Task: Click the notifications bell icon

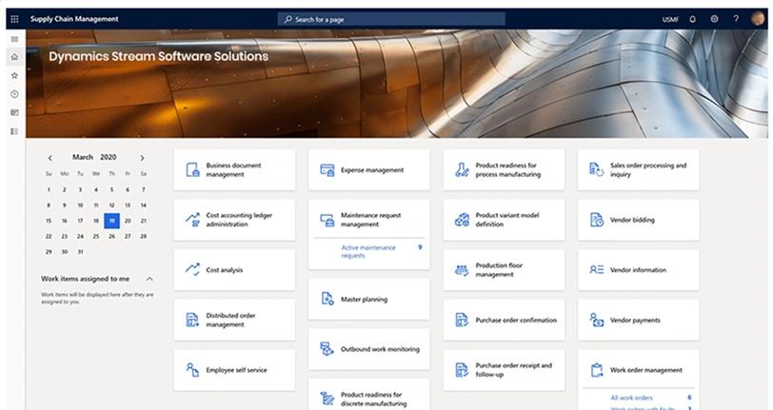Action: (x=692, y=19)
